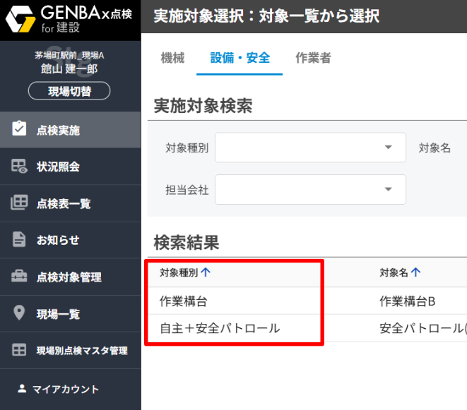Screen dimensions: 467x410
Task: Toggle sort arrow on 対象種別 column
Action: coord(206,272)
